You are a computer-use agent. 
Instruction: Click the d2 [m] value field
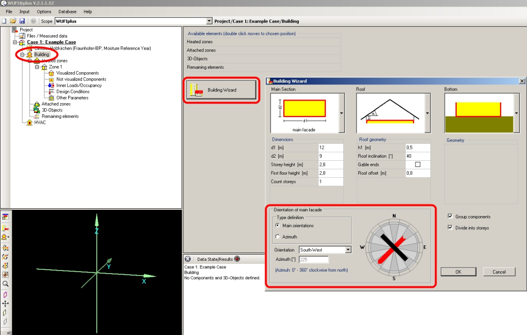coord(330,156)
